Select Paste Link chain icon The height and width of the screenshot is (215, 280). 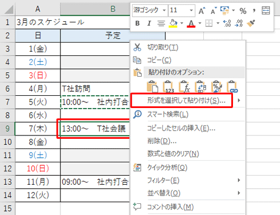tap(232, 86)
